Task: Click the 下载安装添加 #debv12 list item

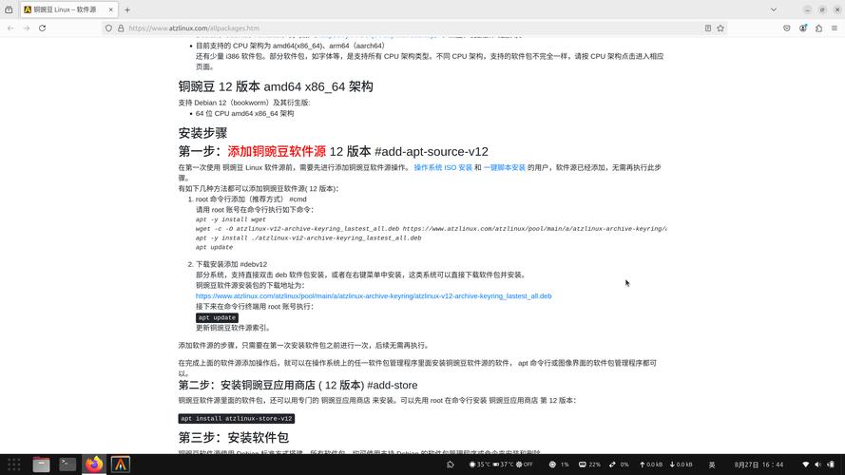Action: 231,264
